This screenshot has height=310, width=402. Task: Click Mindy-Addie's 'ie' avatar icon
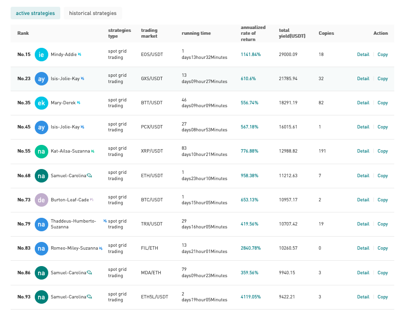click(42, 55)
